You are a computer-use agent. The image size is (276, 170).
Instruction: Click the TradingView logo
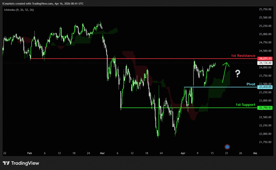tap(21, 163)
